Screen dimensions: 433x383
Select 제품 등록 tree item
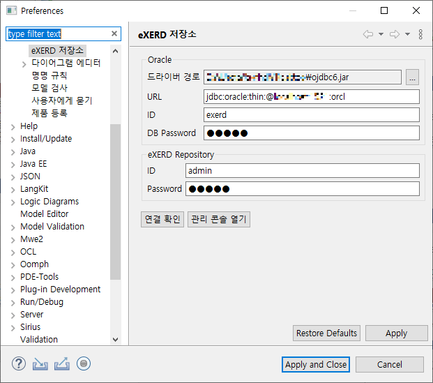[x=49, y=113]
